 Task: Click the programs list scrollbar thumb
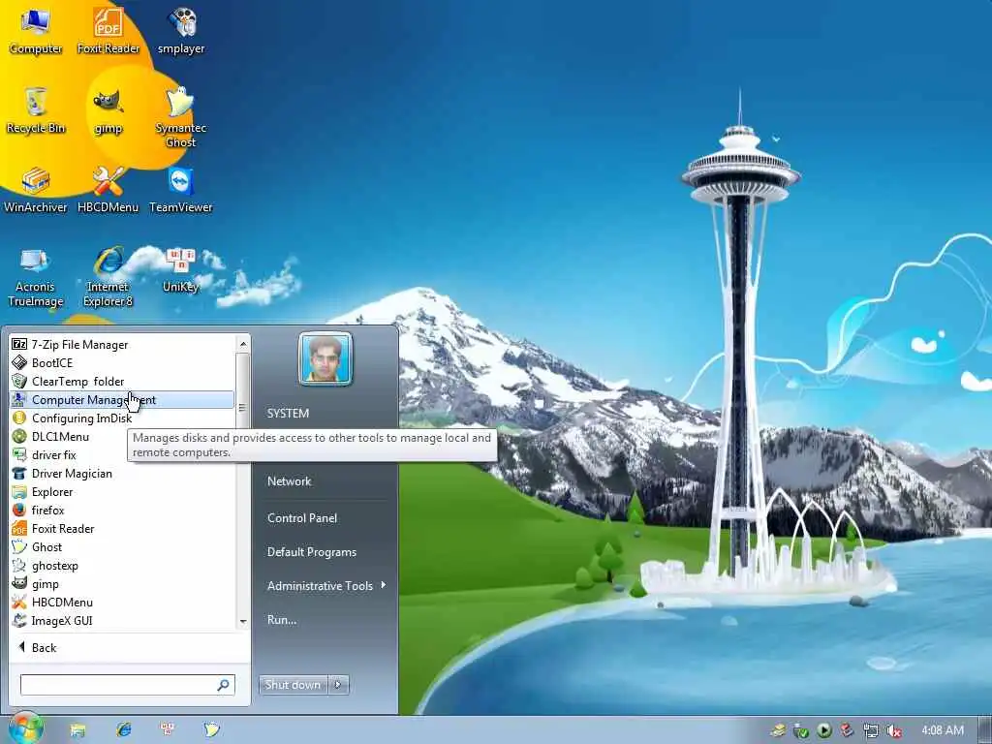pos(242,408)
